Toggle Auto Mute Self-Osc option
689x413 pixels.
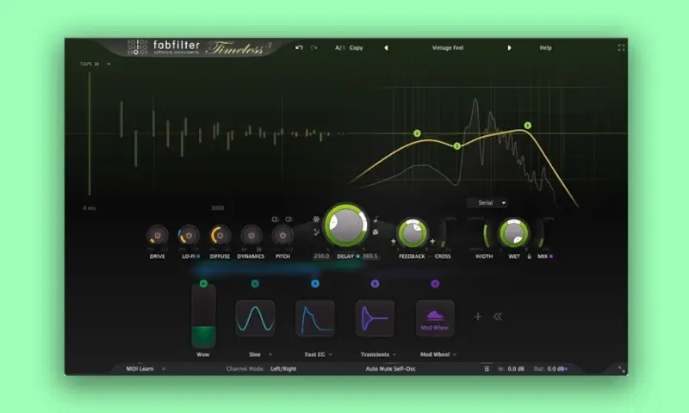point(391,368)
